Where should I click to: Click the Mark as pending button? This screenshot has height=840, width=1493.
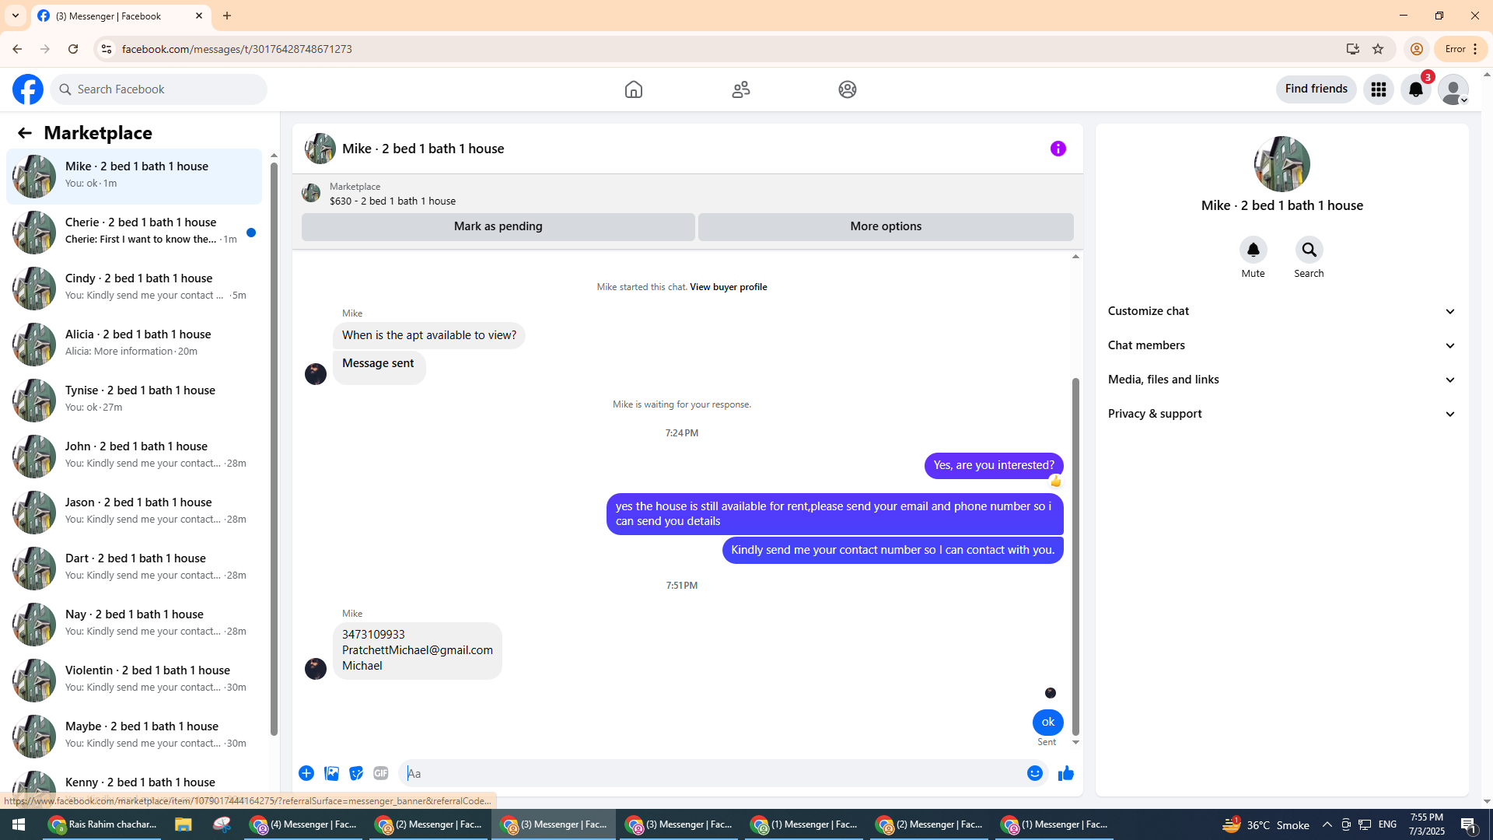498,226
